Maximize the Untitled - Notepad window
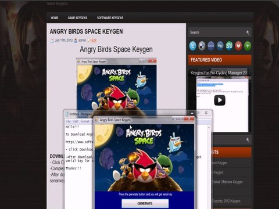The height and width of the screenshot is (209, 279). tap(198, 113)
